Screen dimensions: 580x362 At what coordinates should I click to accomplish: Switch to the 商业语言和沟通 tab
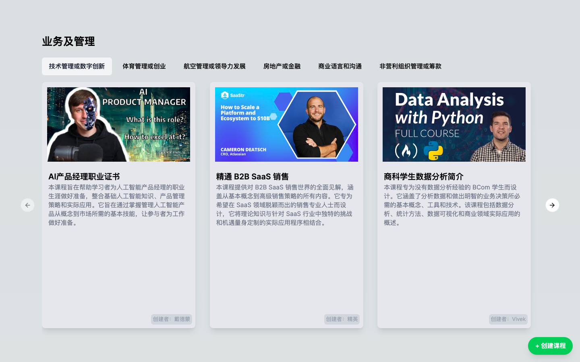click(340, 66)
